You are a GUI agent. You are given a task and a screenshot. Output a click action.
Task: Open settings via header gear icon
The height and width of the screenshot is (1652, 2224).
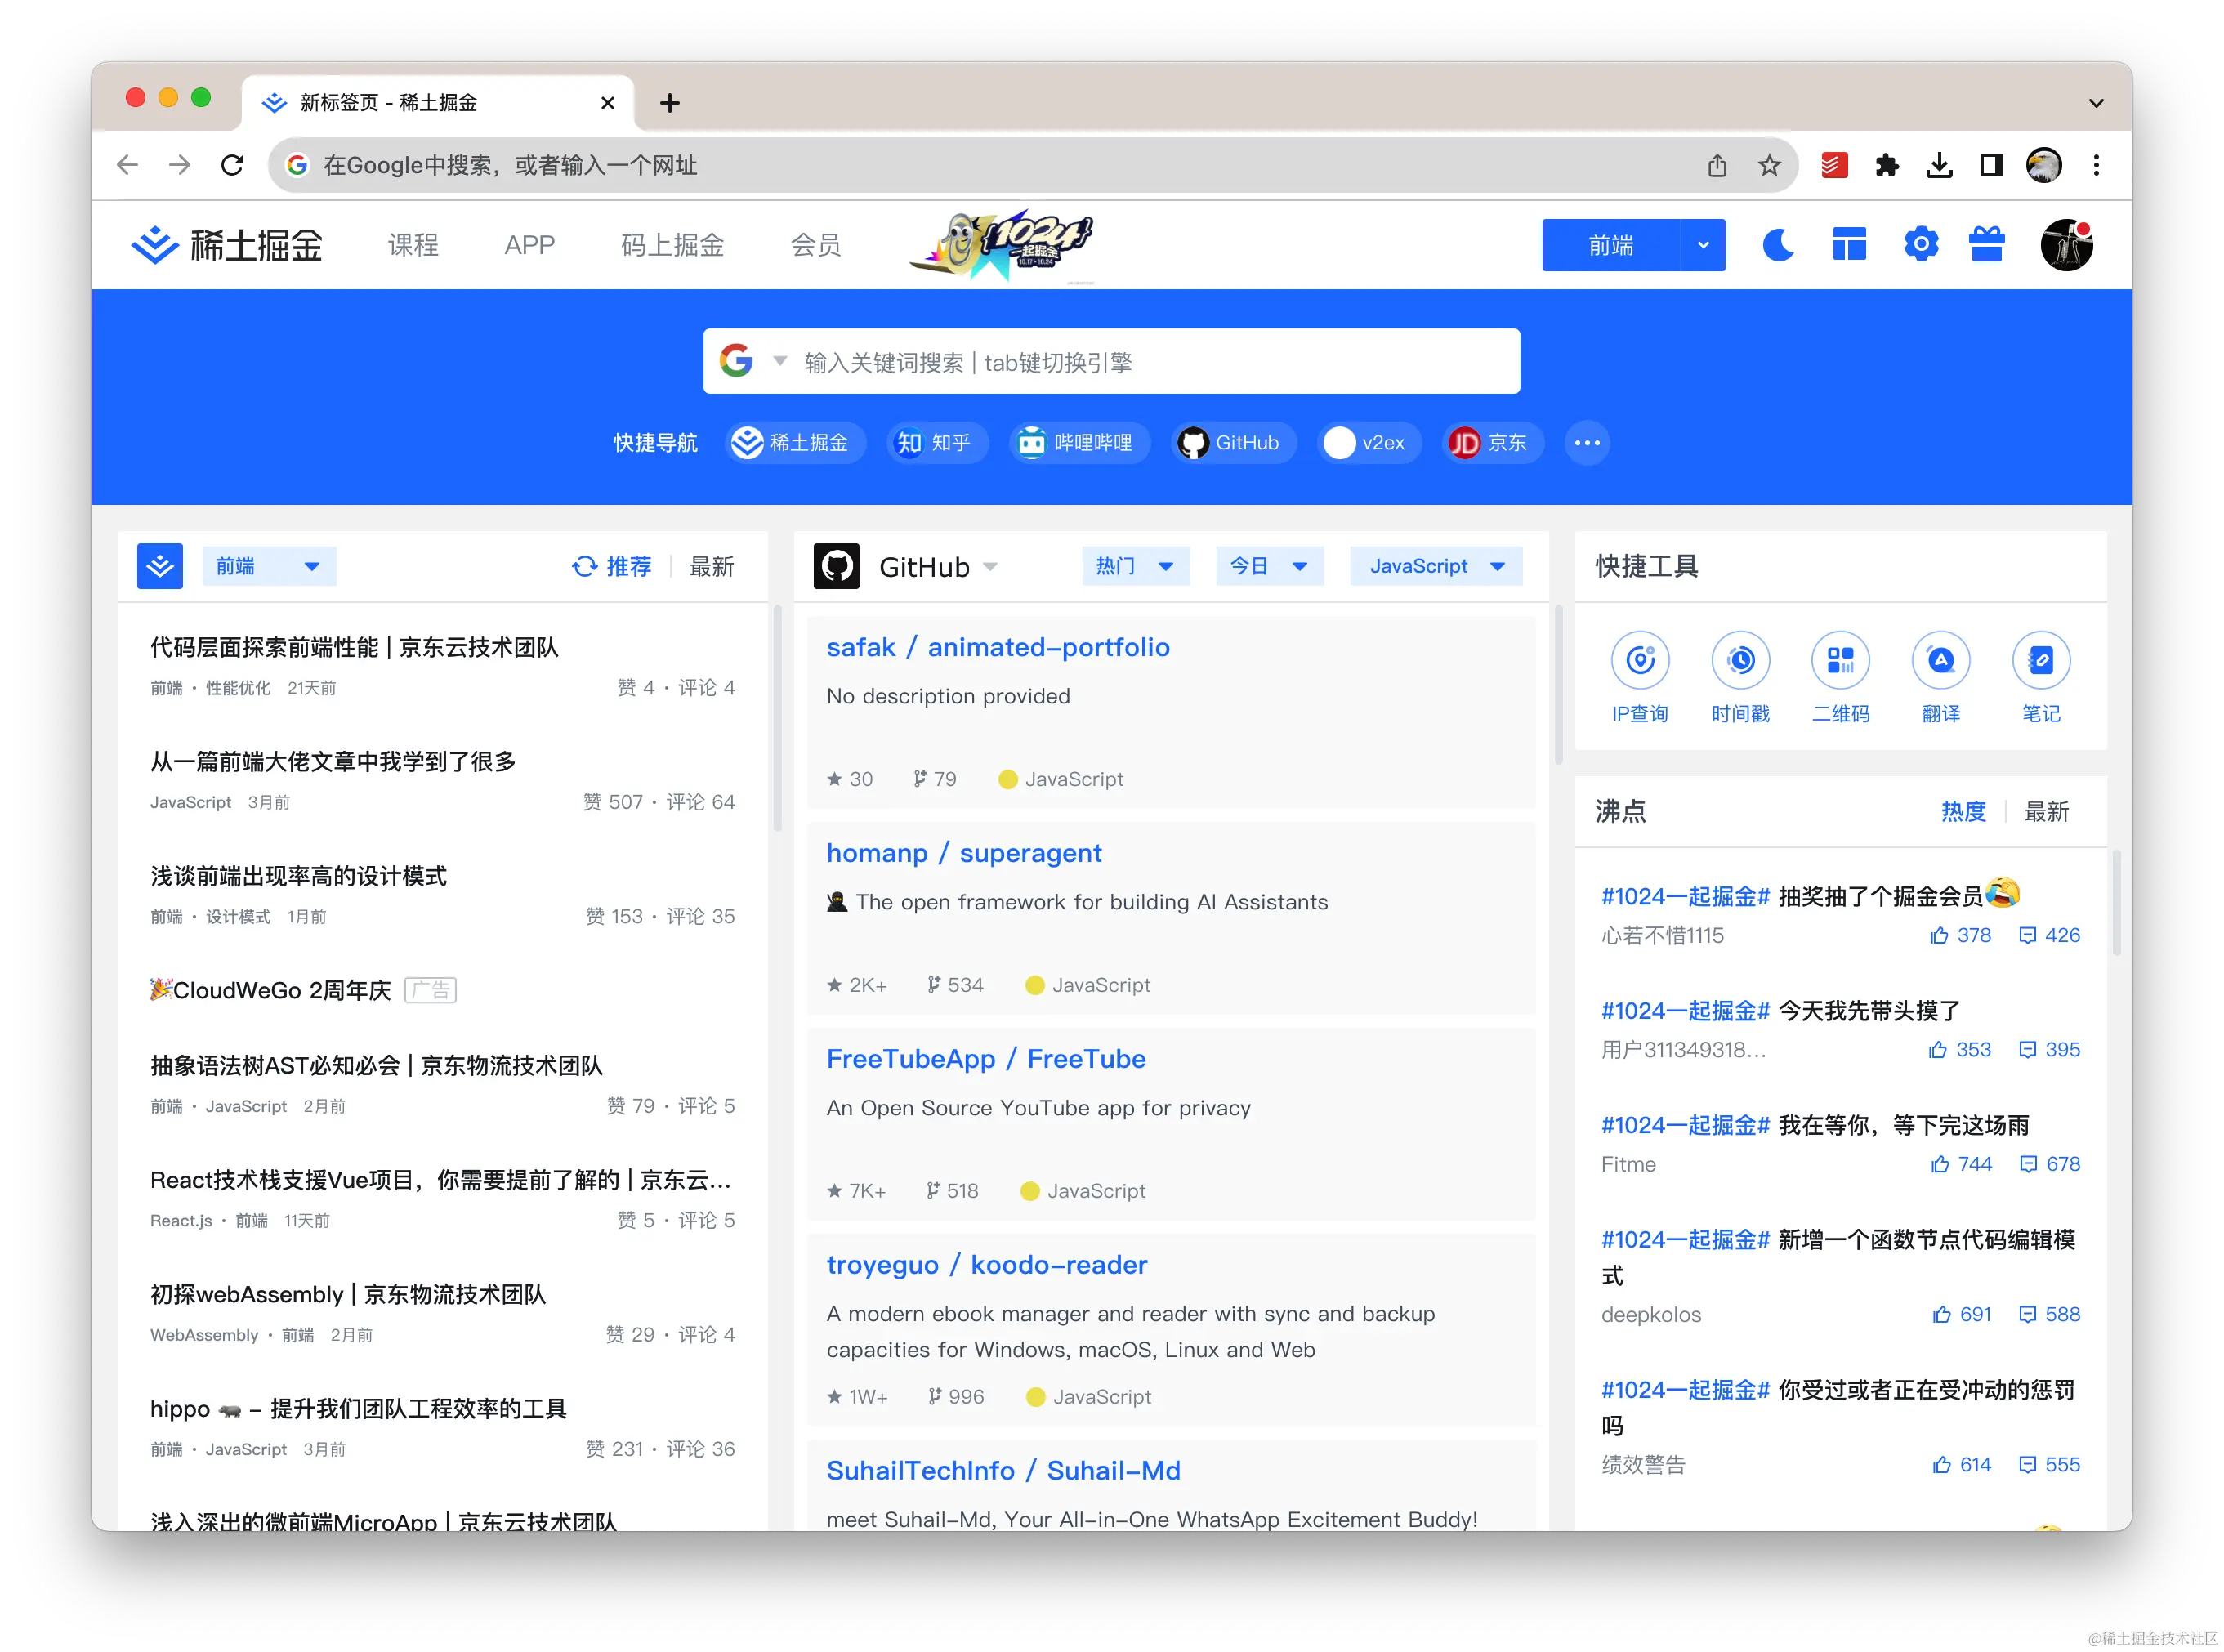click(1920, 245)
